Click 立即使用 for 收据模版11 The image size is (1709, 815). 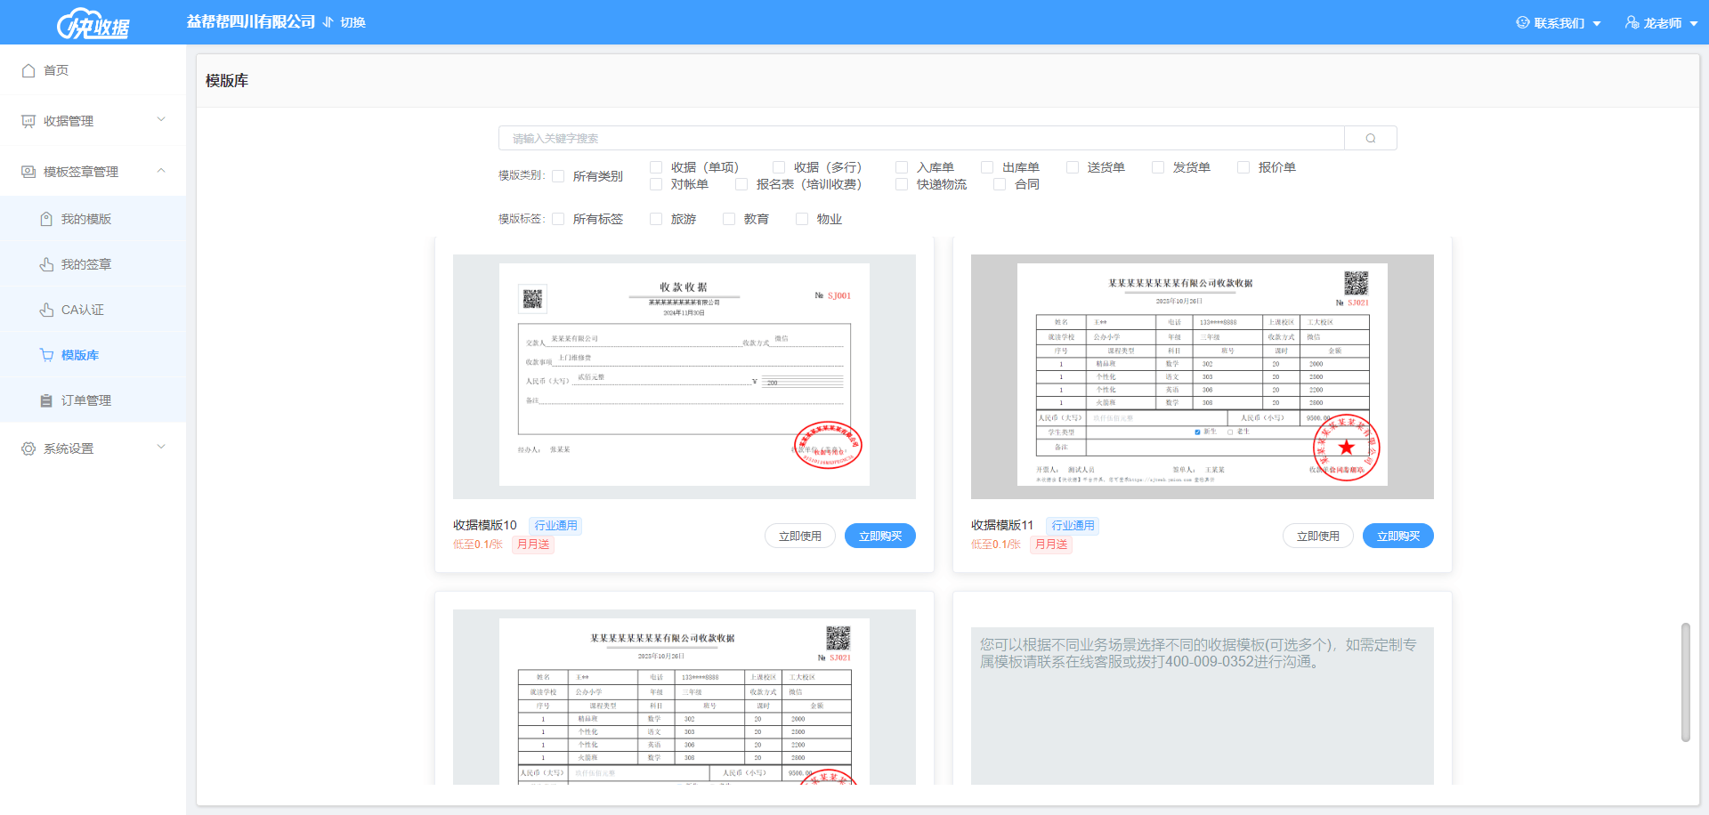click(1317, 536)
